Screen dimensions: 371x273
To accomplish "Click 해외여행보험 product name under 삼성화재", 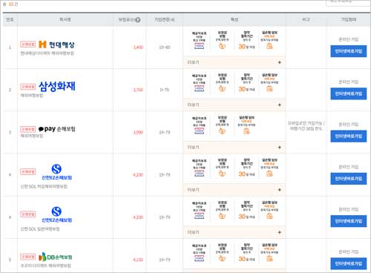I will click(32, 96).
